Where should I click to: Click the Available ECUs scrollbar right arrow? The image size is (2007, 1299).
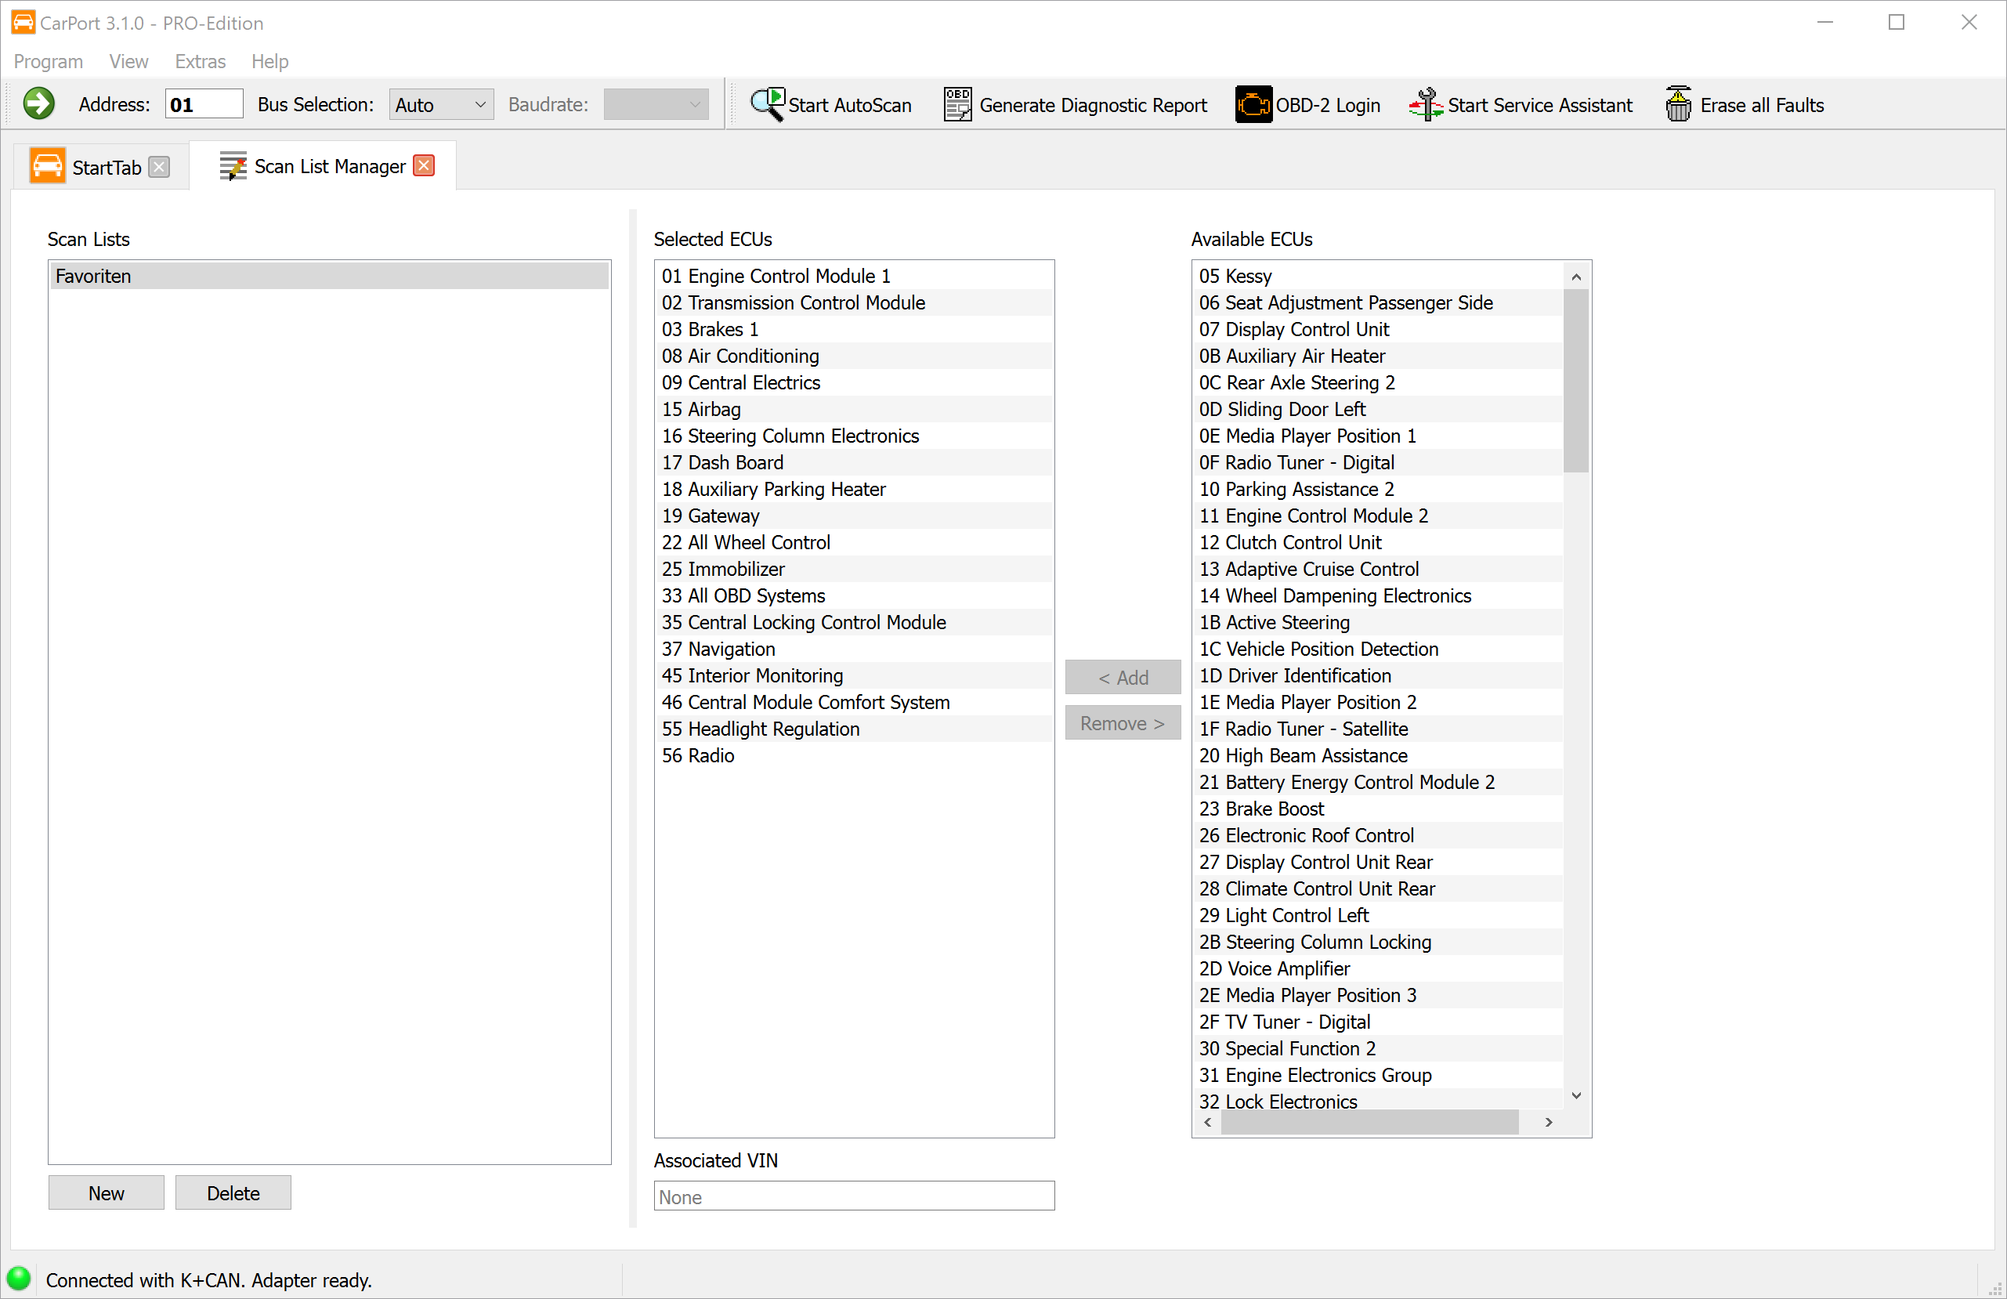[1548, 1122]
